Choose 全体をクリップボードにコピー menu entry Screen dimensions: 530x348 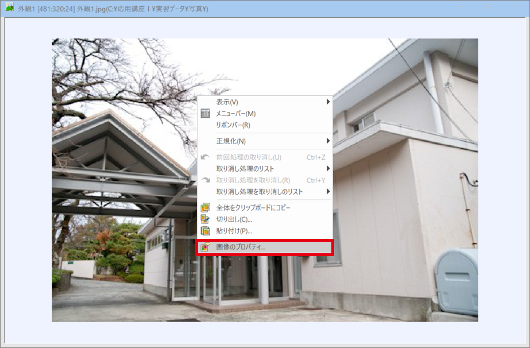point(253,208)
